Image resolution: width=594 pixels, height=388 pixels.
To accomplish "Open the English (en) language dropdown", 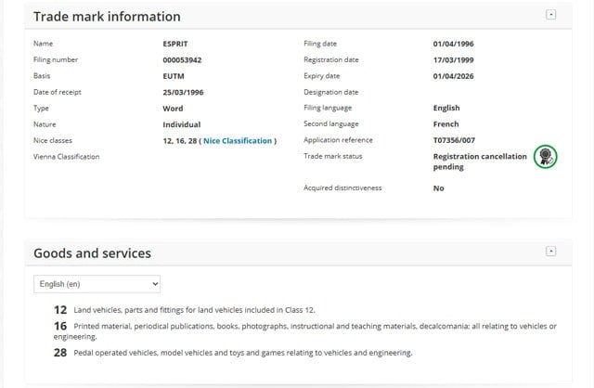I will coord(97,283).
